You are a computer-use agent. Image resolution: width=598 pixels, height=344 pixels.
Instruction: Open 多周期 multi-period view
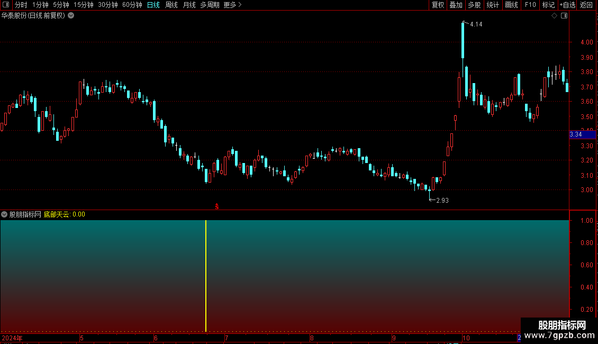point(210,5)
